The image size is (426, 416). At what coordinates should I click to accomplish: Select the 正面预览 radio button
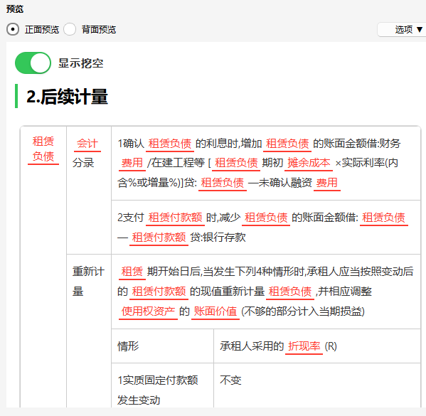click(x=13, y=29)
